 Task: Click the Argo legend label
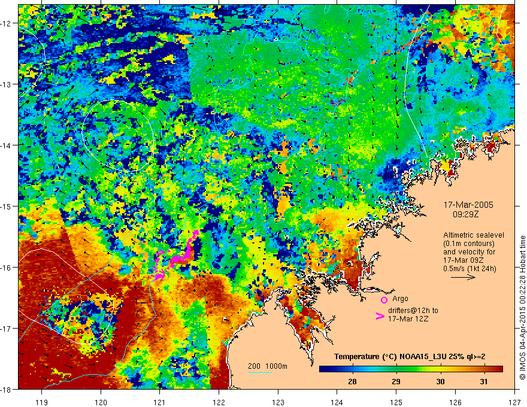(x=400, y=299)
